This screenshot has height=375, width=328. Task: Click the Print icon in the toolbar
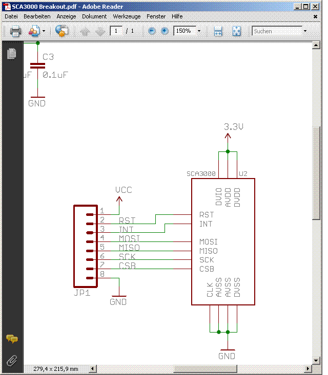pos(15,31)
